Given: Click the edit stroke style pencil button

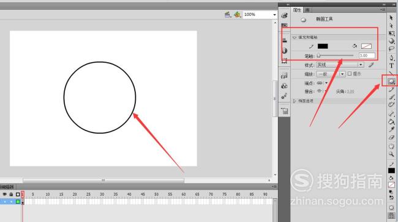Looking at the screenshot, I should [371, 65].
